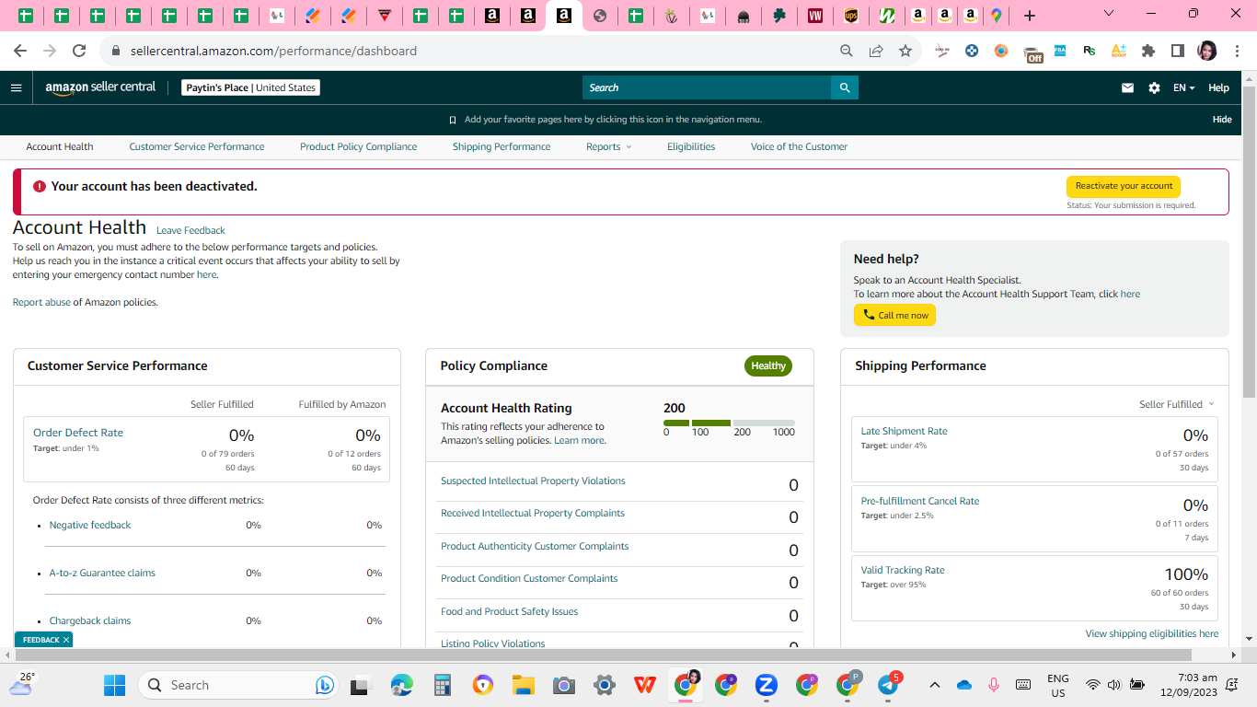
Task: Open the Chrome tab search chevron
Action: (x=1109, y=14)
